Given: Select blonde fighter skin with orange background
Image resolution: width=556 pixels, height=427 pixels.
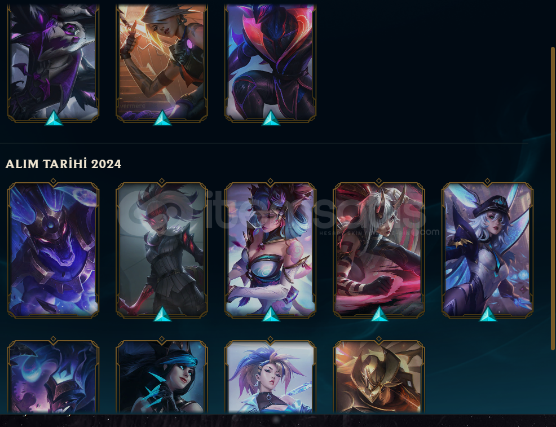Looking at the screenshot, I should point(162,63).
